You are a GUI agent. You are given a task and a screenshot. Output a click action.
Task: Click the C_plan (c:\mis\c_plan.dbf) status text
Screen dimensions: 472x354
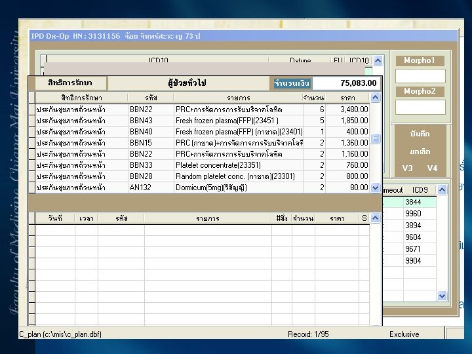(60, 334)
